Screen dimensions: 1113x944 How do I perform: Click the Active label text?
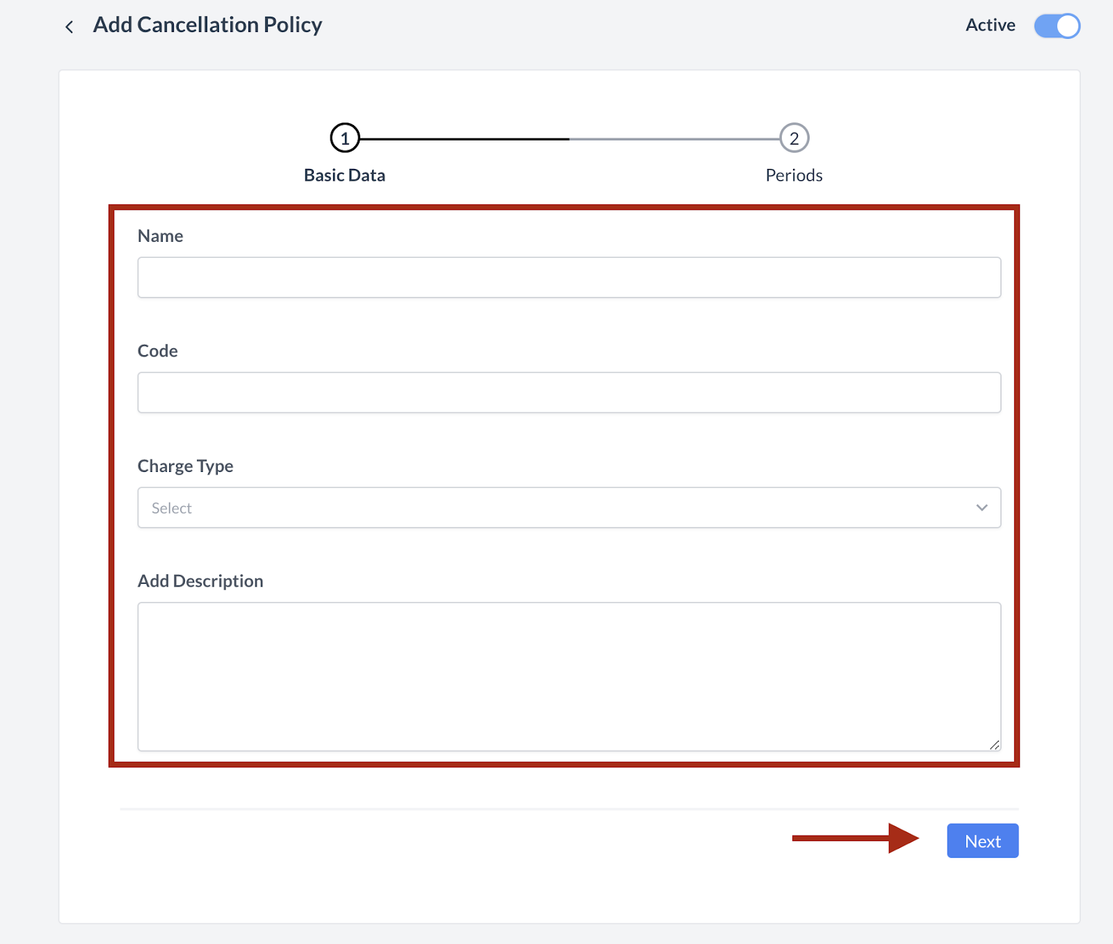tap(990, 25)
